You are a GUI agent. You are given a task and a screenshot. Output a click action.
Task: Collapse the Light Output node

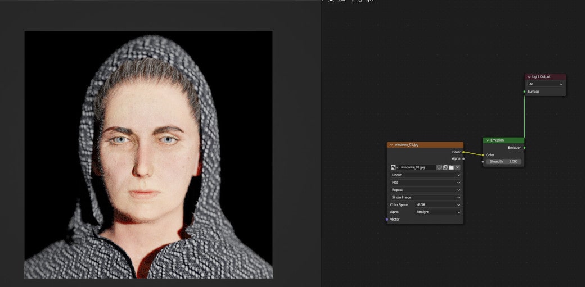[x=529, y=77]
